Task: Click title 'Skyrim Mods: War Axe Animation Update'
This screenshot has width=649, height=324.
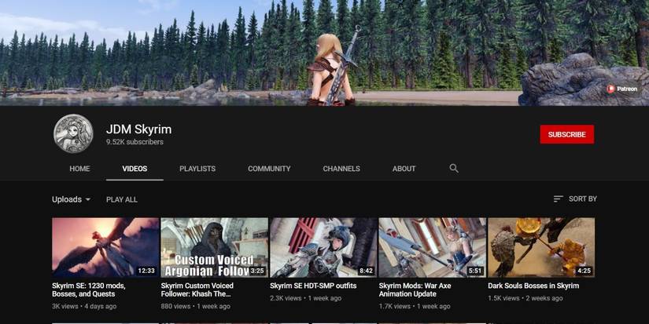Action: 415,289
